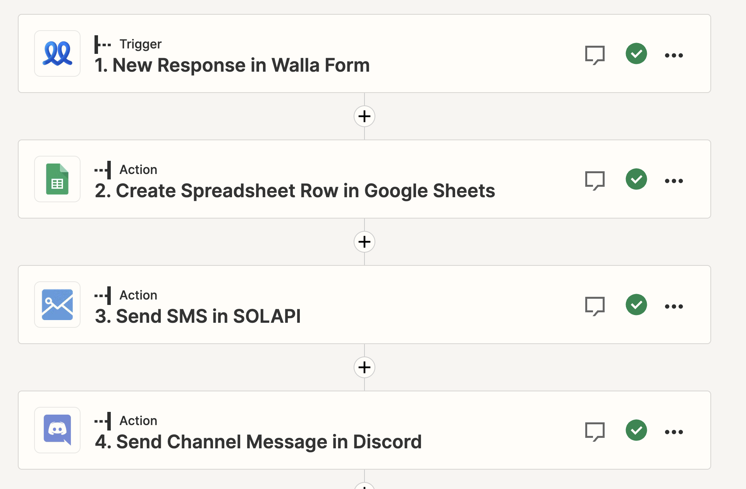Click the Google Sheets app icon
746x489 pixels.
57,179
